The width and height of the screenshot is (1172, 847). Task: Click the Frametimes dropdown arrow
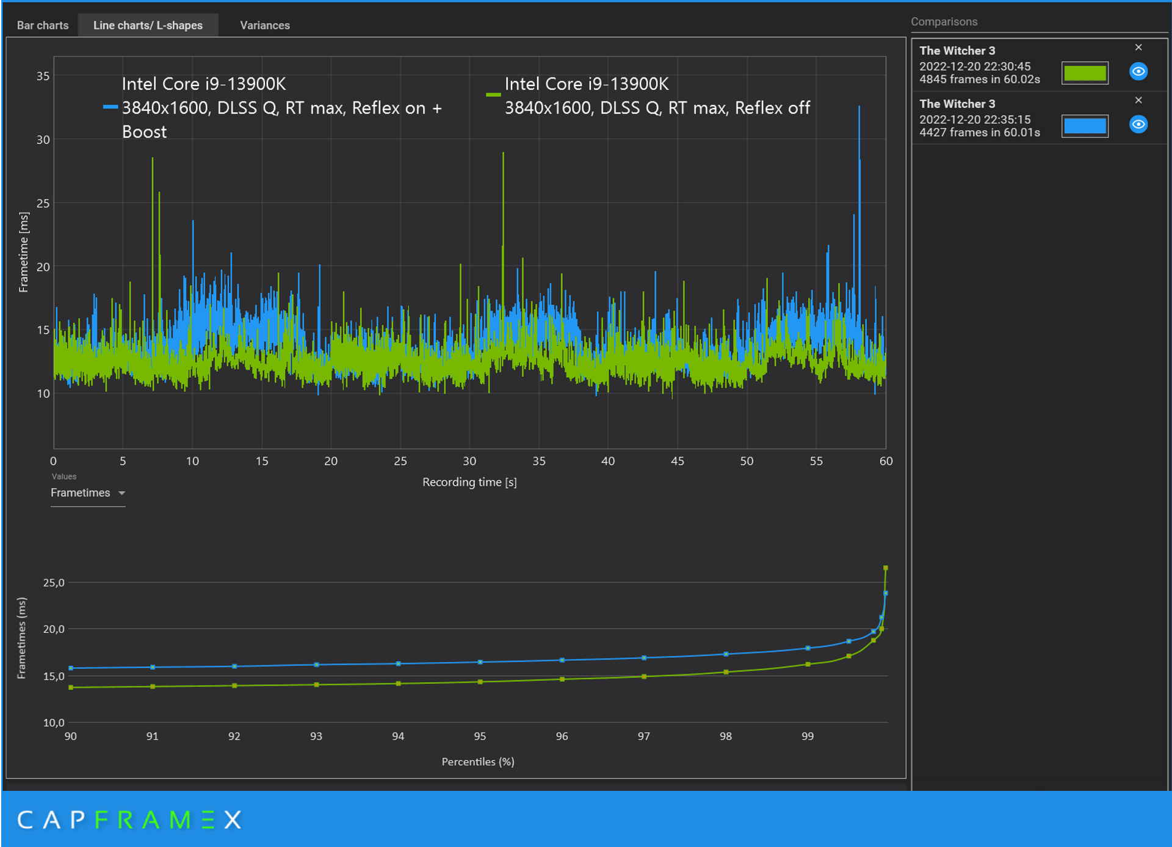click(x=121, y=493)
